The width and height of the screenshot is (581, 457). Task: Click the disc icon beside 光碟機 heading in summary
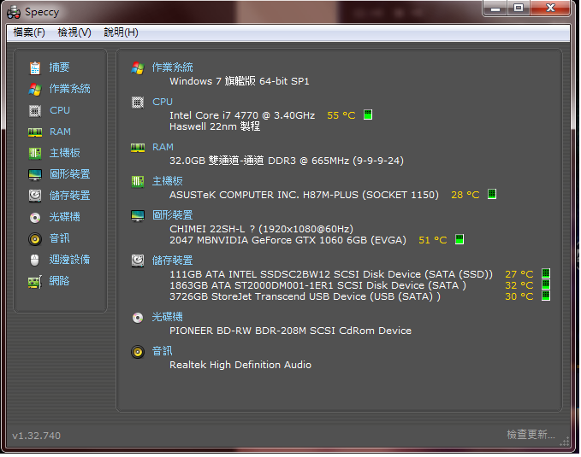pyautogui.click(x=138, y=318)
